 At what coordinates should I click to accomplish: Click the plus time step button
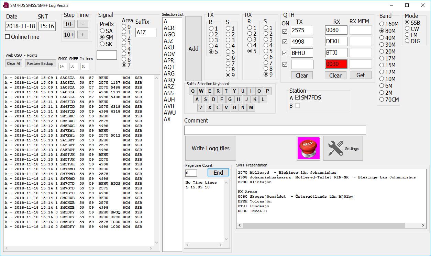click(x=82, y=35)
